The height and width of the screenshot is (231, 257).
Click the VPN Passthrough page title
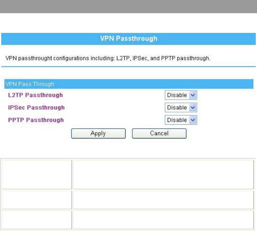129,38
